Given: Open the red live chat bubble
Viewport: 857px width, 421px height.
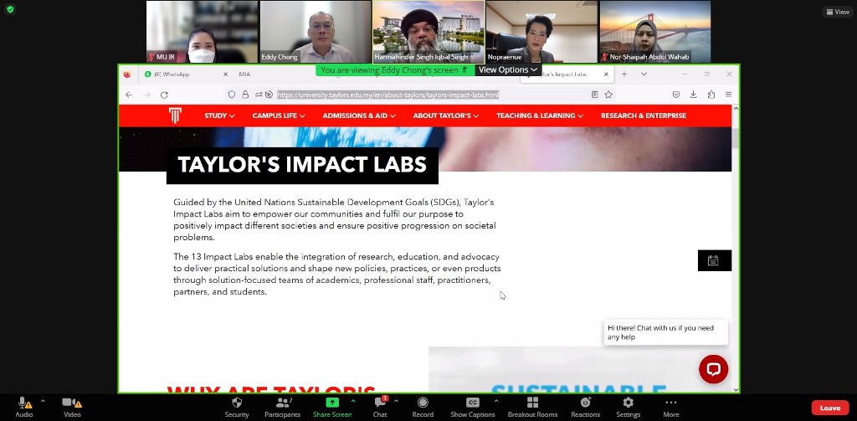Looking at the screenshot, I should coord(713,368).
